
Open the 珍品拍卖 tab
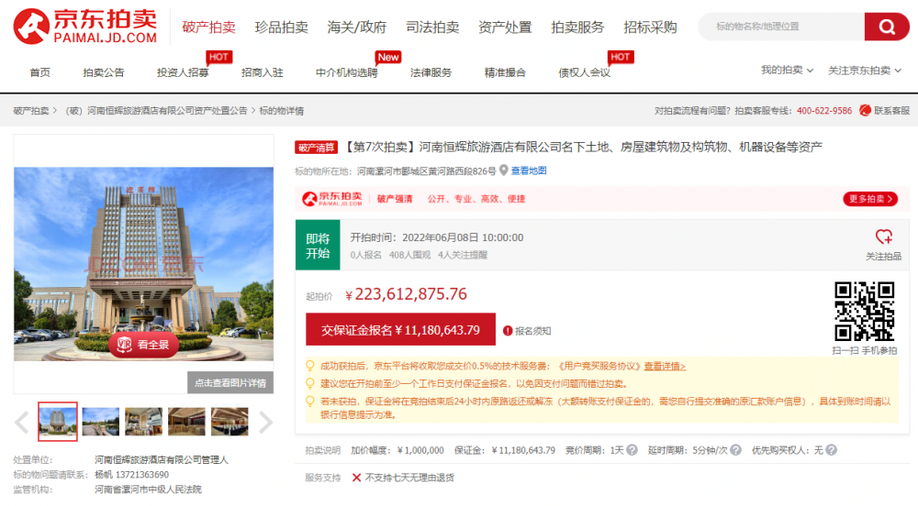pyautogui.click(x=281, y=27)
